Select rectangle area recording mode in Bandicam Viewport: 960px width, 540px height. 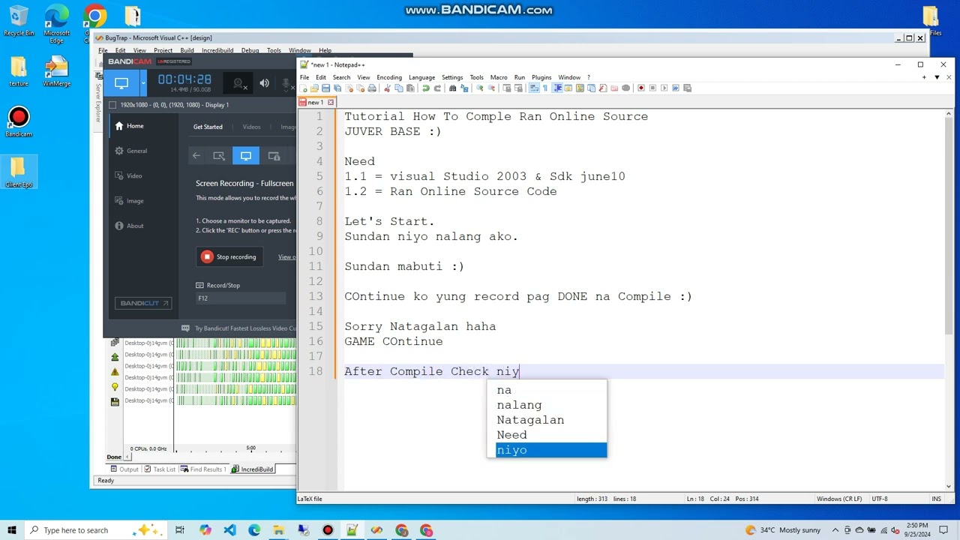coord(219,156)
